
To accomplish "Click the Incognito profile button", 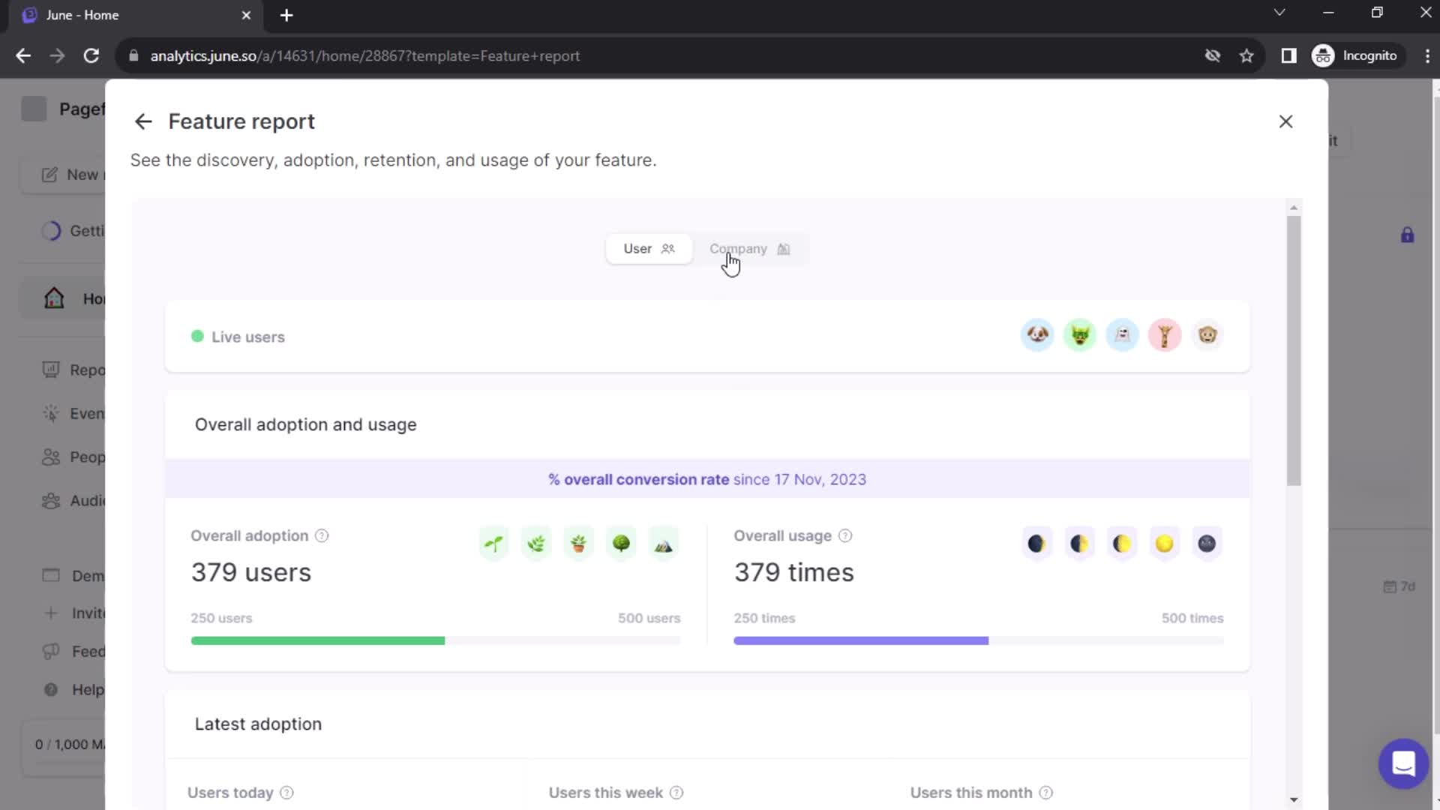I will pyautogui.click(x=1355, y=55).
